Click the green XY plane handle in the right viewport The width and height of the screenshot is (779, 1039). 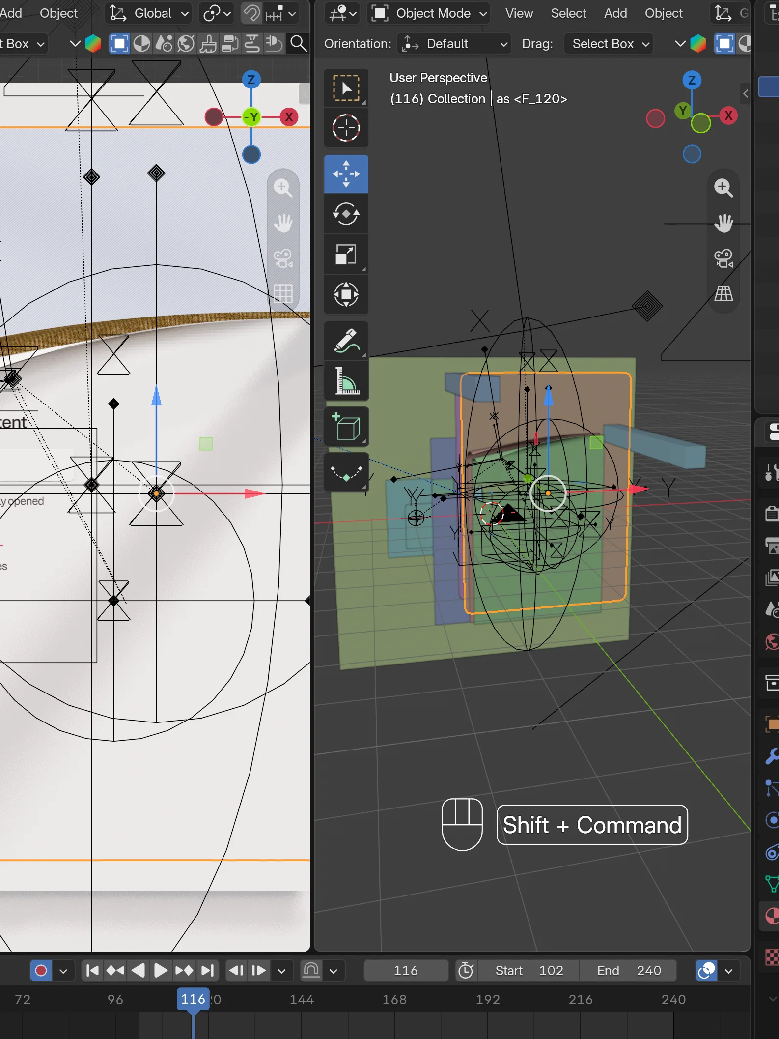[596, 442]
